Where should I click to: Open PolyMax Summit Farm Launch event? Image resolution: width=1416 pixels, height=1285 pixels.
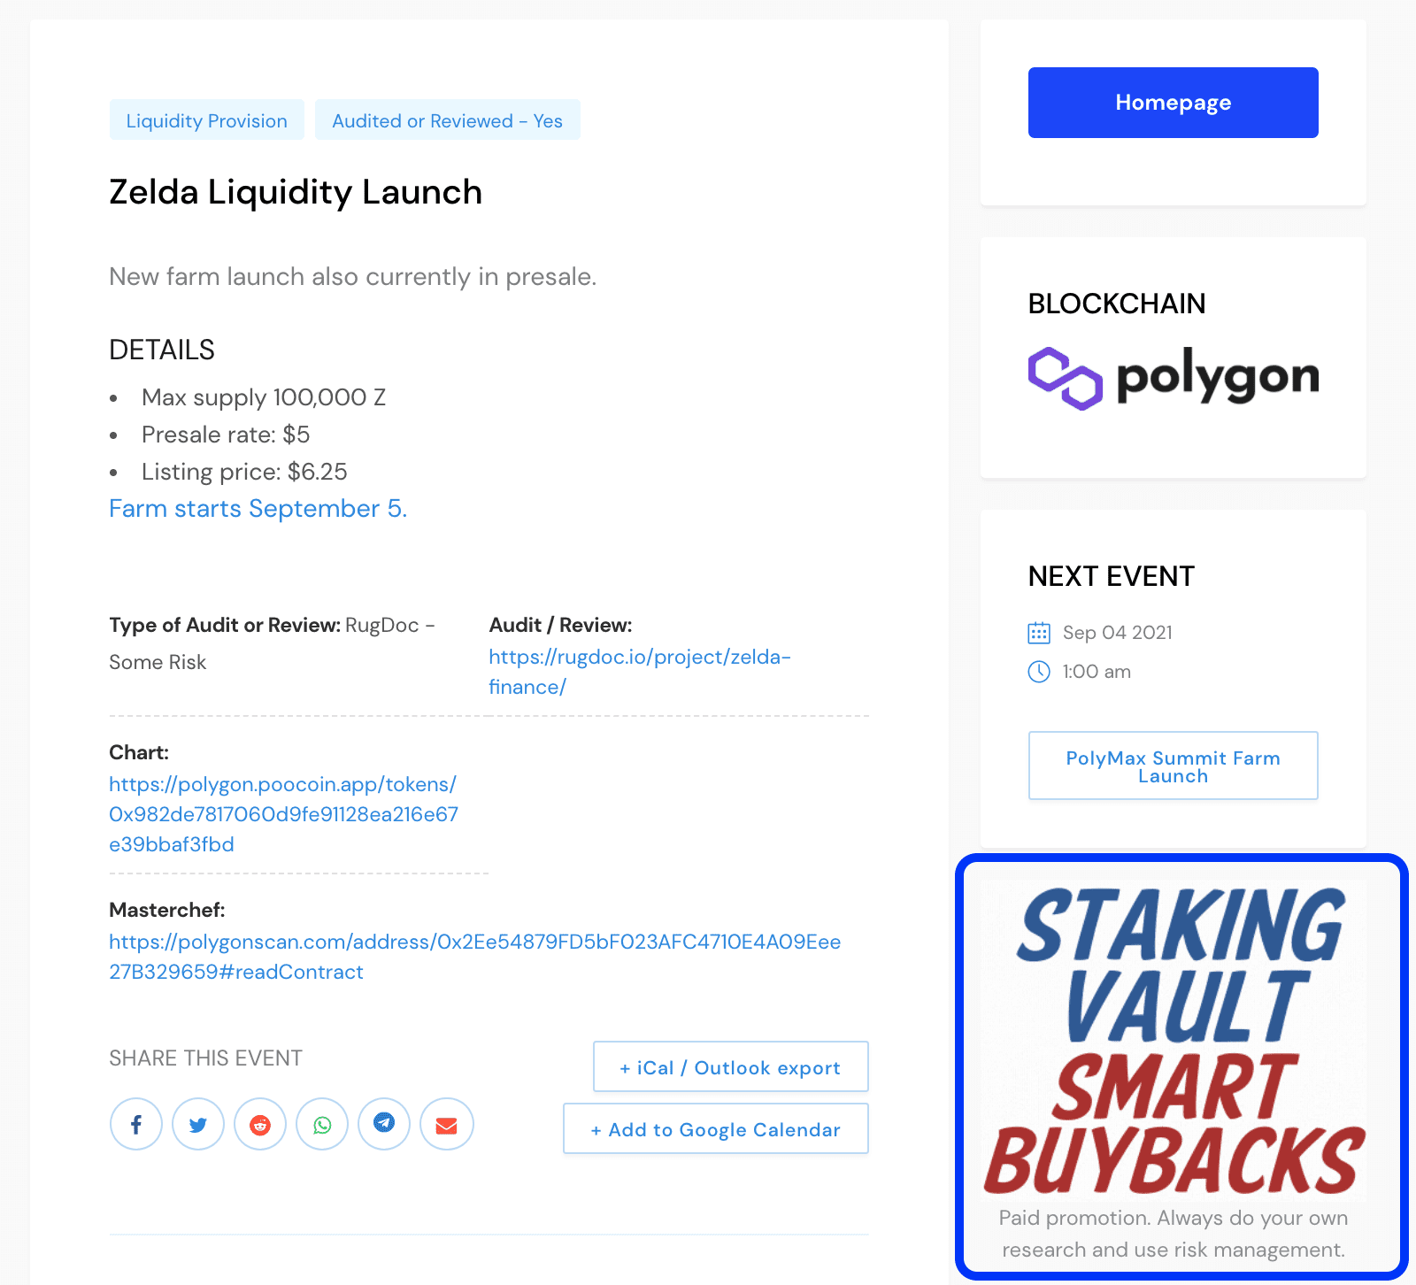(x=1174, y=766)
